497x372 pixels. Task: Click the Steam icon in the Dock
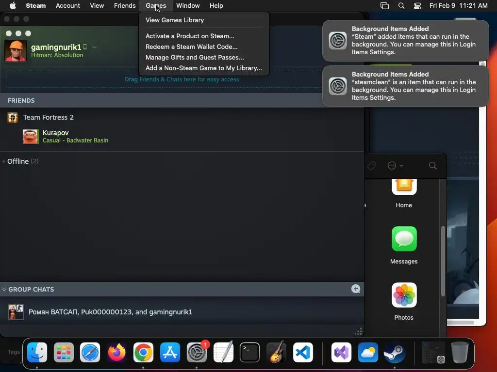click(x=394, y=352)
